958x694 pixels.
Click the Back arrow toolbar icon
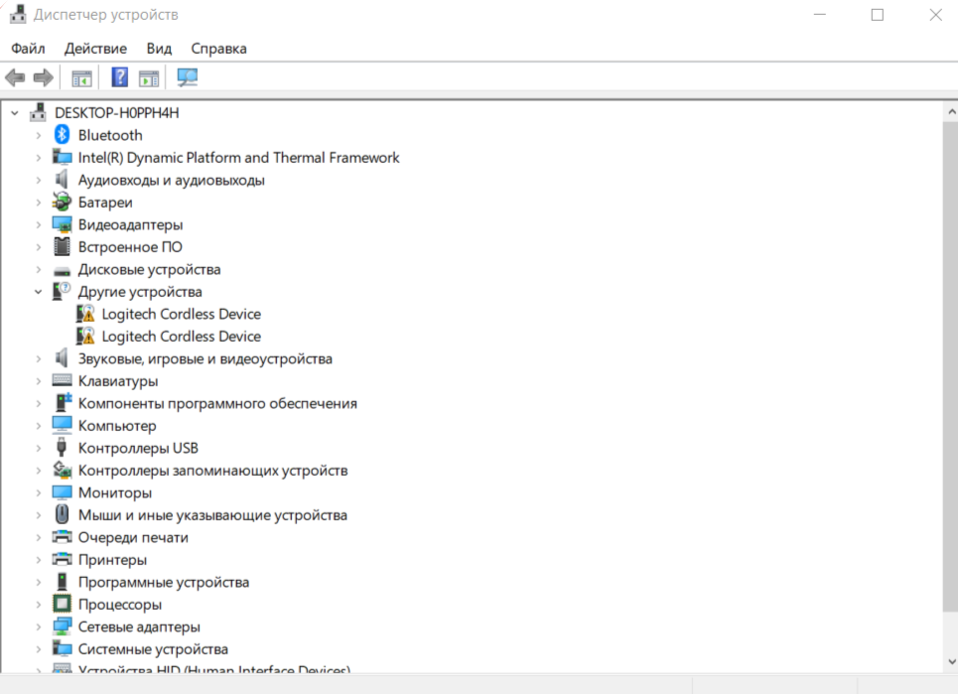15,77
